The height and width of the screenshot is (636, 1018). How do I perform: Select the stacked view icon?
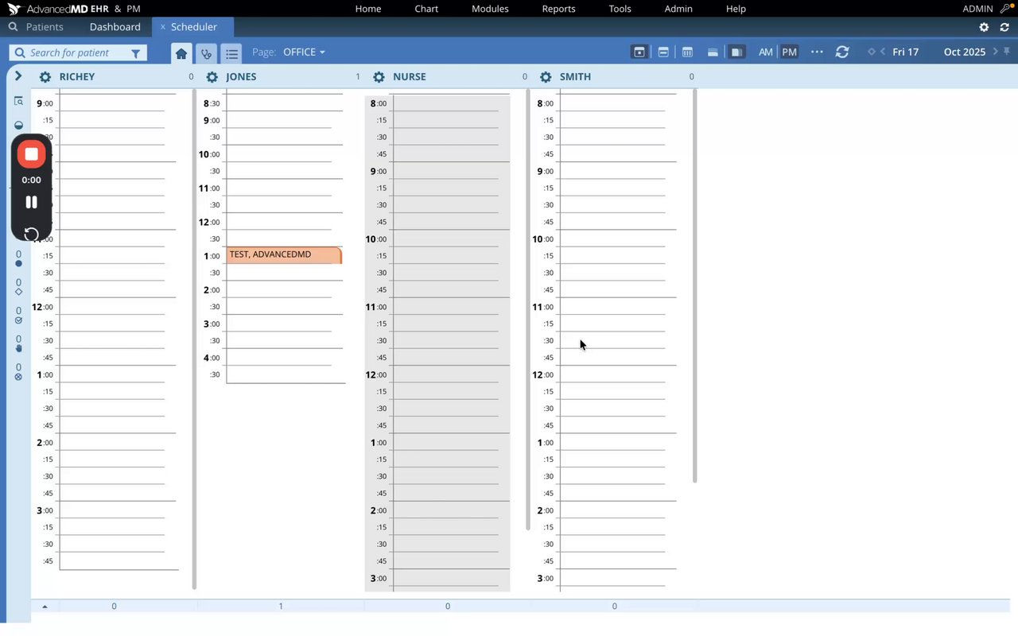tap(713, 52)
